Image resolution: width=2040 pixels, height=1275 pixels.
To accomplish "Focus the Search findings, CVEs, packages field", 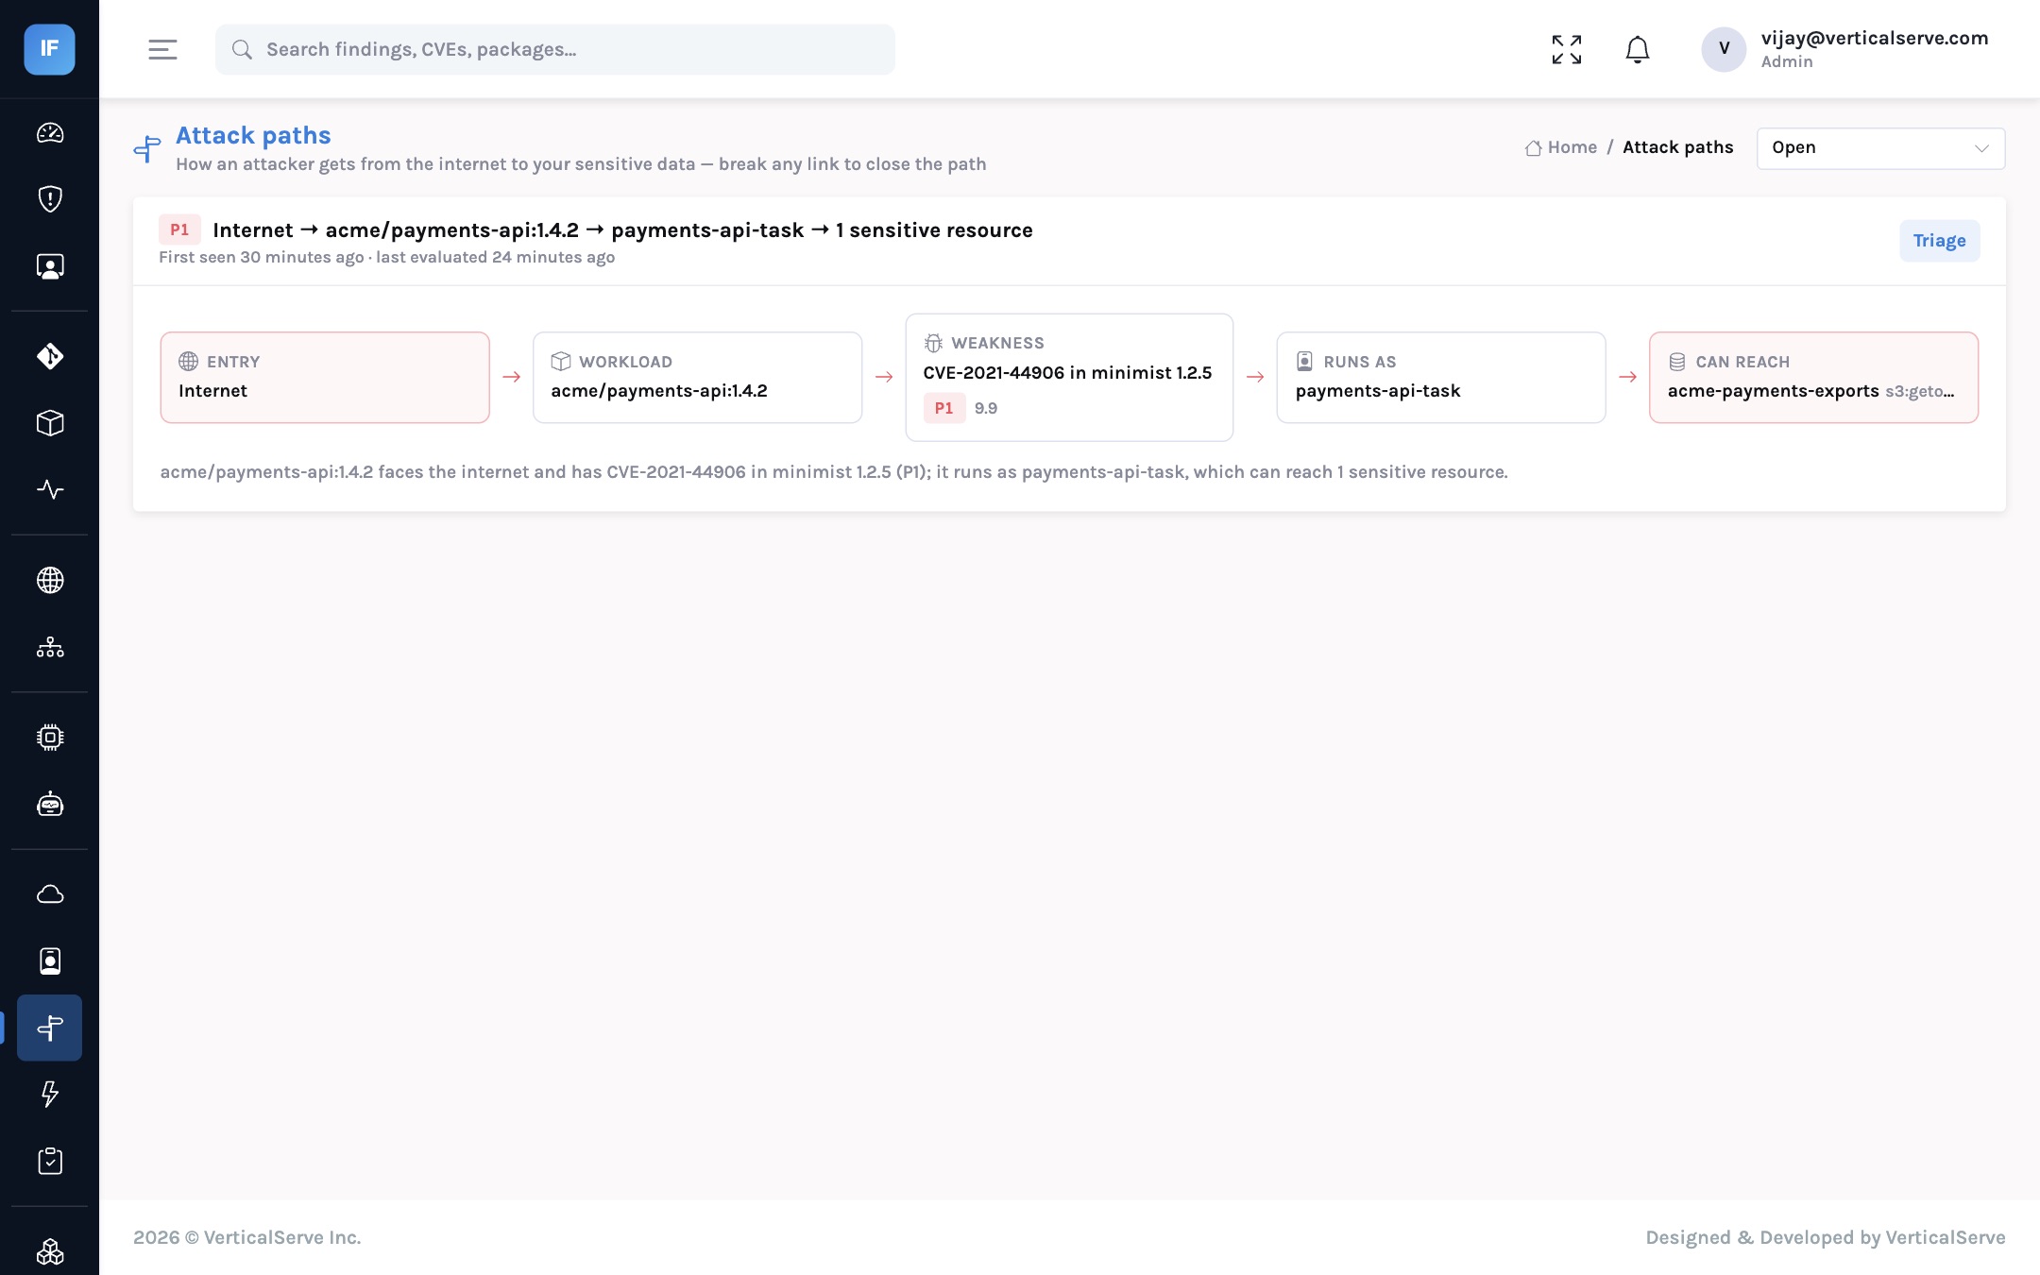I will click(555, 49).
